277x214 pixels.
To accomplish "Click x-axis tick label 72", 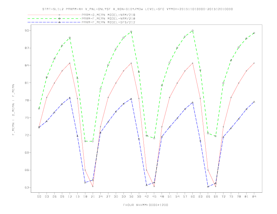I will 223,197.
